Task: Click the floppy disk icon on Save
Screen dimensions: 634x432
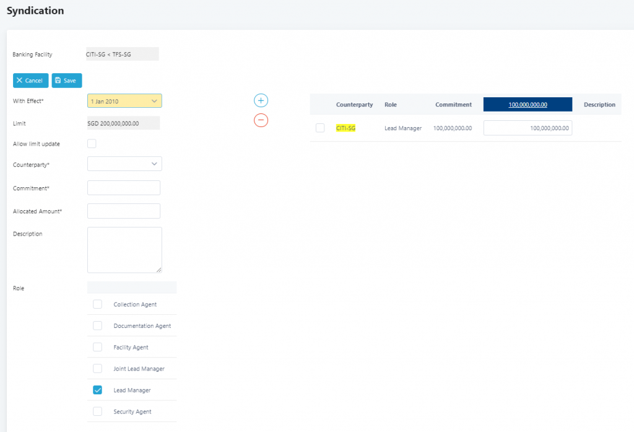Action: (58, 80)
